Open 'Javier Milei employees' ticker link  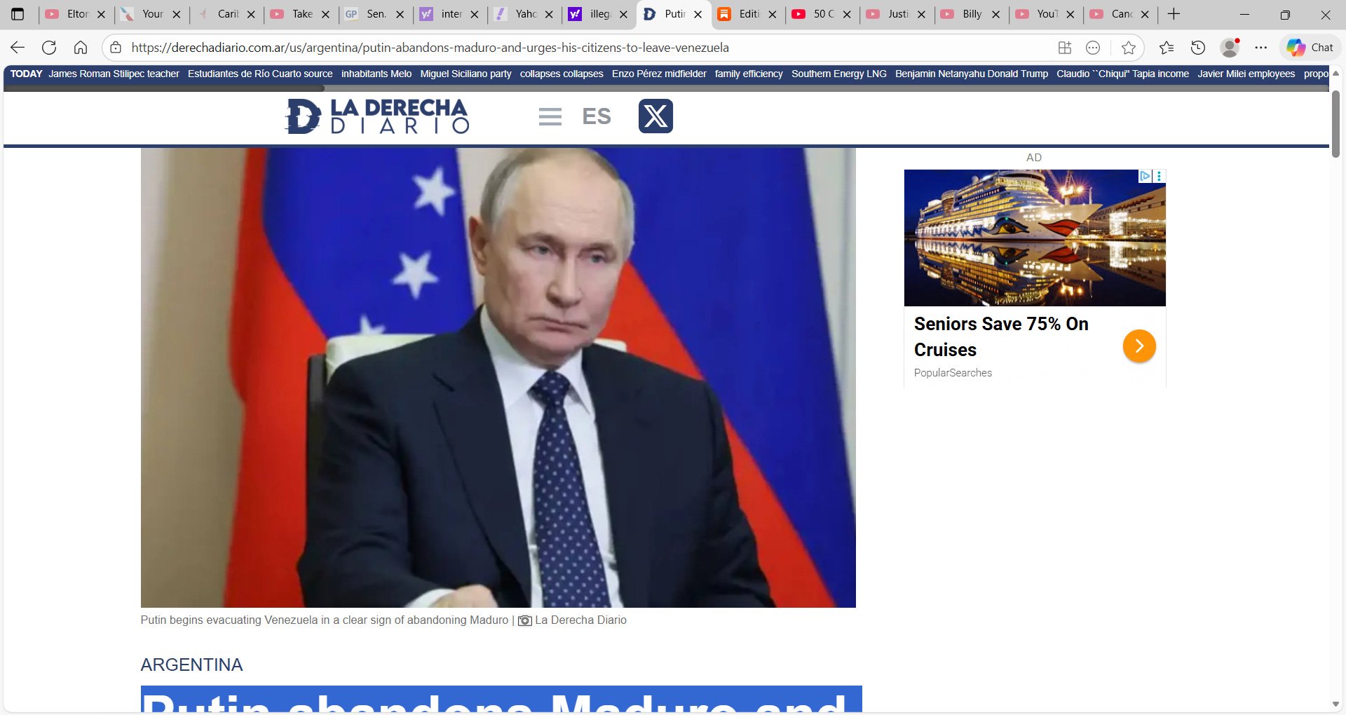[1246, 74]
